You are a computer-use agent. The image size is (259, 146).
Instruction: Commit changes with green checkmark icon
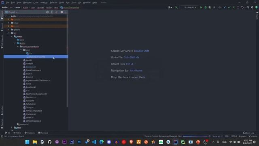pos(229,7)
